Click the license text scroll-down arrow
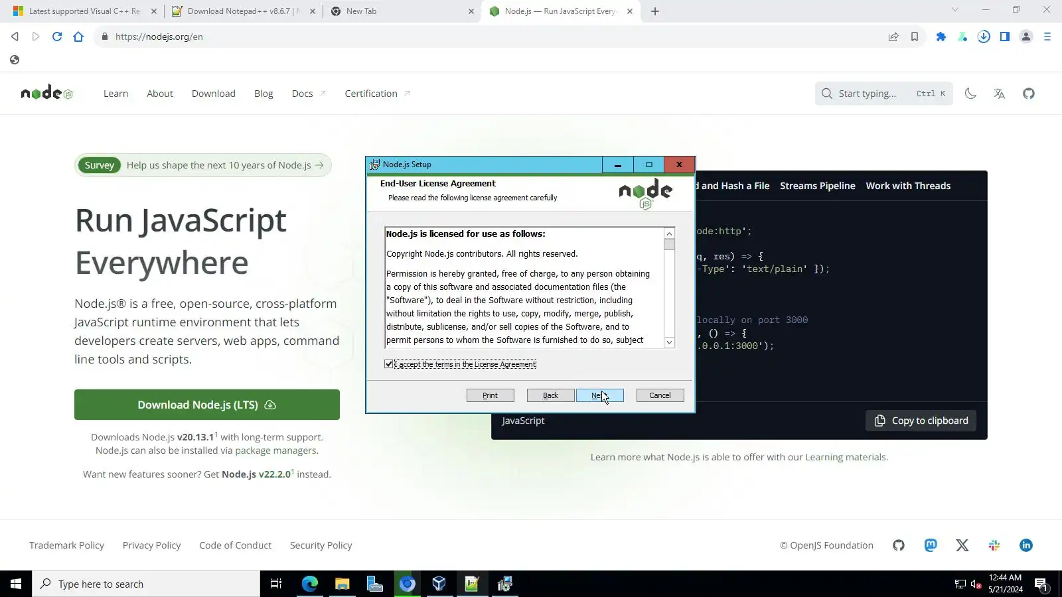The width and height of the screenshot is (1062, 597). pyautogui.click(x=669, y=342)
